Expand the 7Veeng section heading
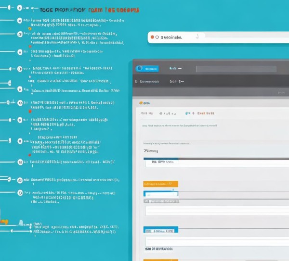Screen dimensions: 289x261 (151, 150)
